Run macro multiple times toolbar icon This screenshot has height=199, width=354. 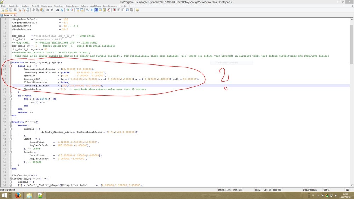click(127, 10)
